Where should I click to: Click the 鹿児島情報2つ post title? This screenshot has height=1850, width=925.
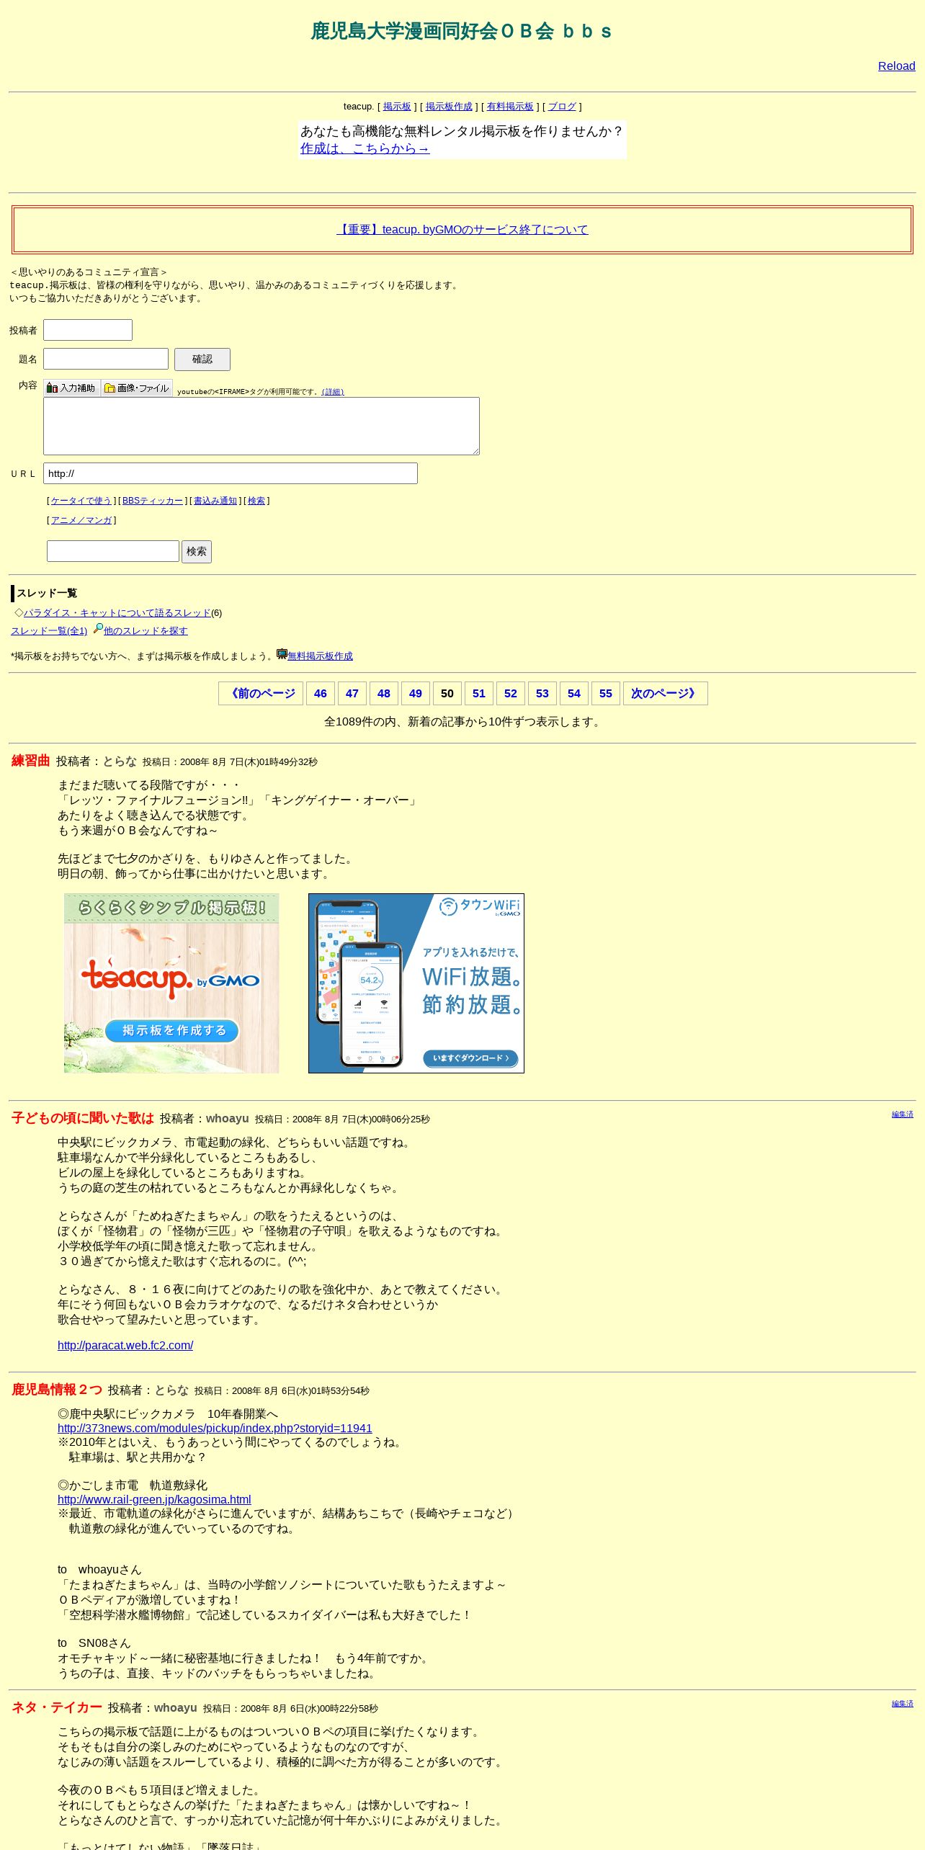[57, 1390]
